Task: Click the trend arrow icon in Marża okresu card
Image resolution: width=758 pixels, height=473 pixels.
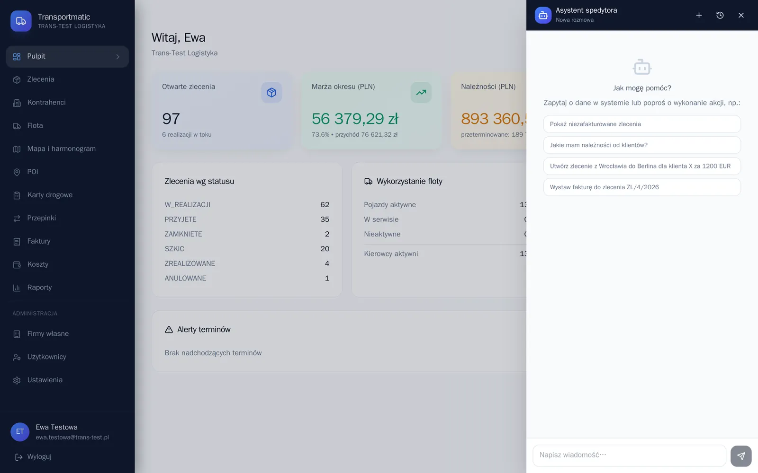Action: [x=421, y=93]
